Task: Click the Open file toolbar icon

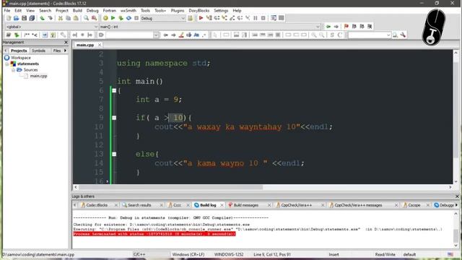Action: [16, 18]
